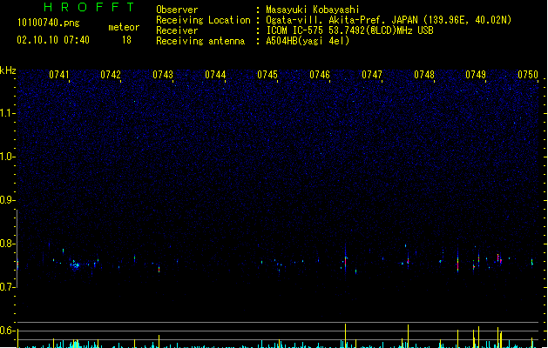Click the 0750 time marker
The image size is (548, 348).
528,75
